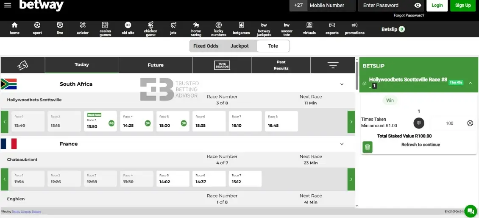The width and height of the screenshot is (479, 218).
Task: Open betgames icon
Action: 241,25
